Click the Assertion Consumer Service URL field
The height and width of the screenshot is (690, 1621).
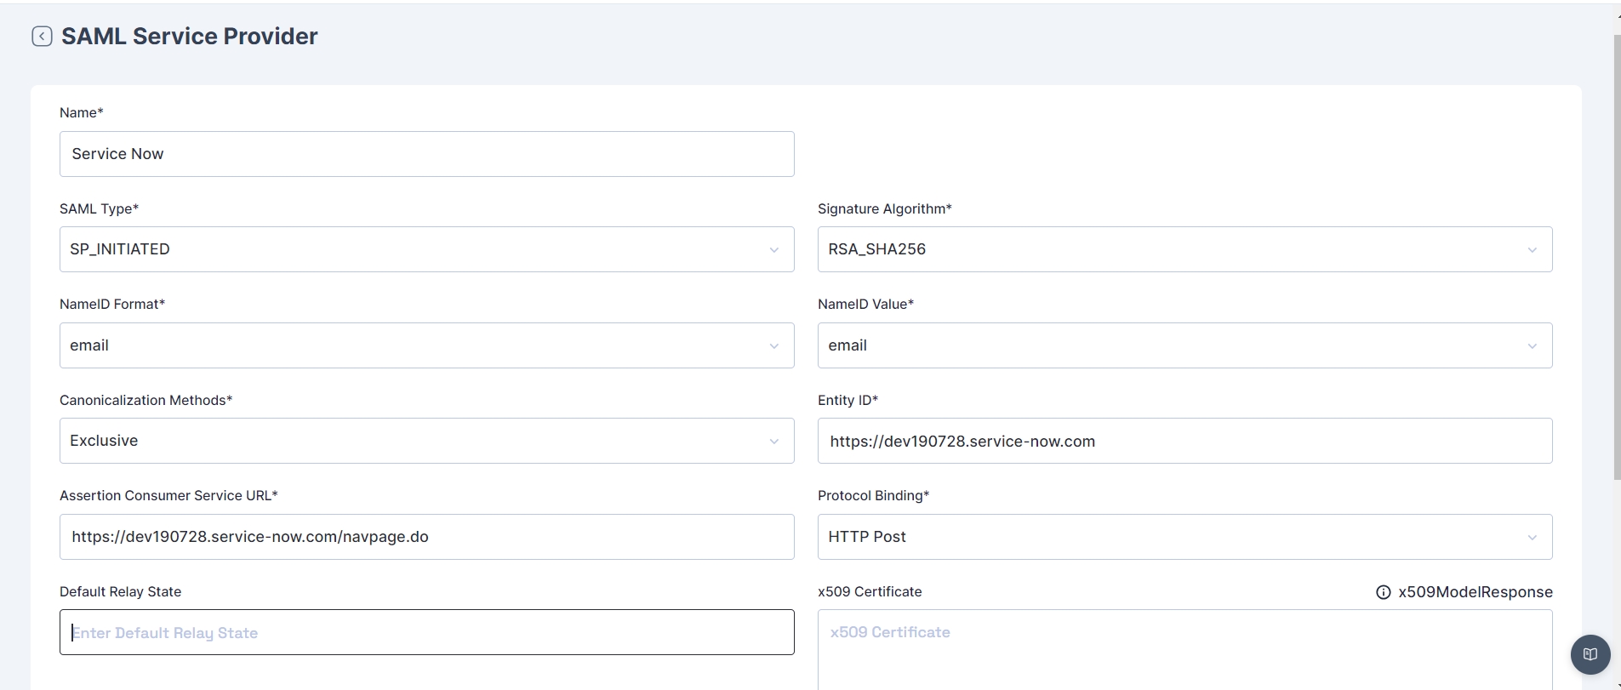coord(426,537)
